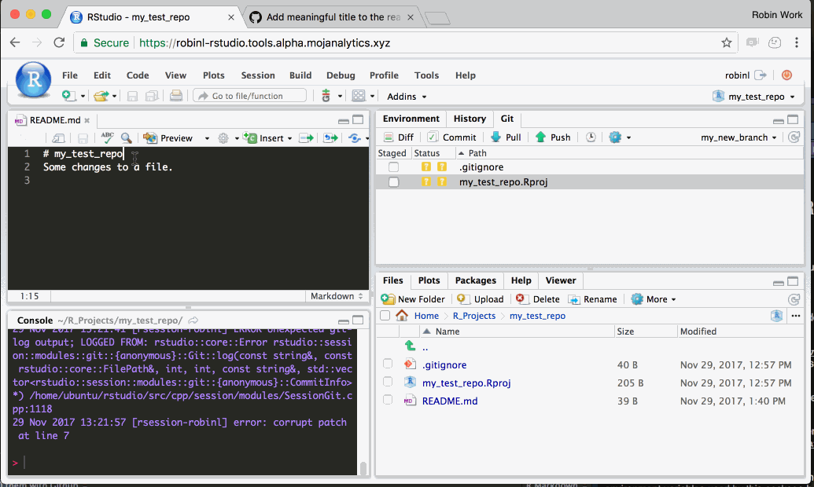
Task: Open the Insert chunk dropdown
Action: [x=289, y=138]
